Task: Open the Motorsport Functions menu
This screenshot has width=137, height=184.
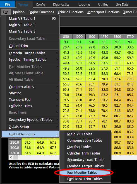Action: coord(103,12)
